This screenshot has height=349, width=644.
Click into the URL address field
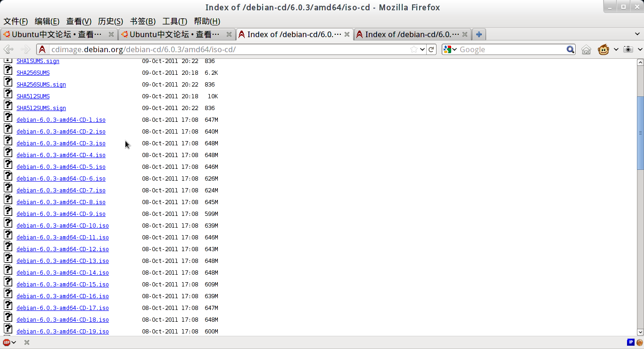coord(229,49)
